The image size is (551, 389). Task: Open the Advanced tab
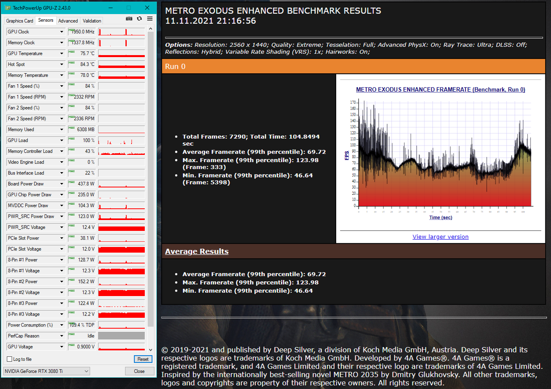pos(68,21)
